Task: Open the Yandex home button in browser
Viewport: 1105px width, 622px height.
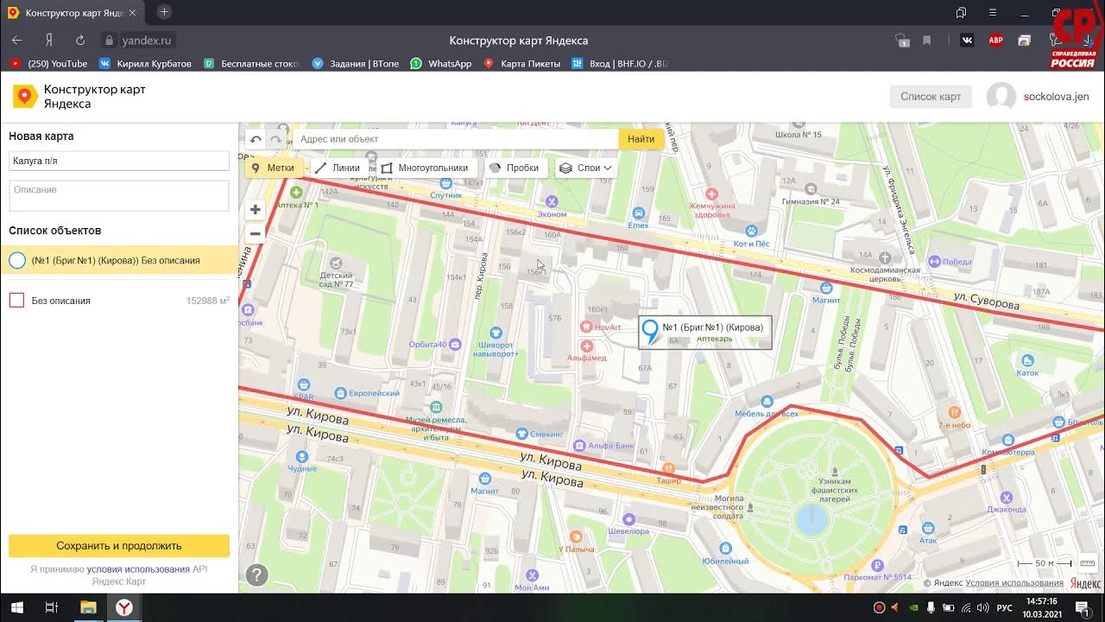Action: point(49,40)
